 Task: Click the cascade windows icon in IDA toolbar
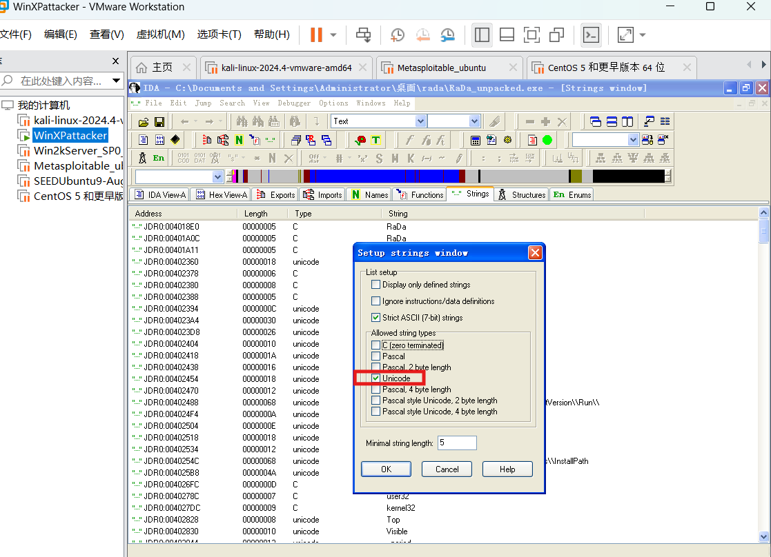point(596,122)
